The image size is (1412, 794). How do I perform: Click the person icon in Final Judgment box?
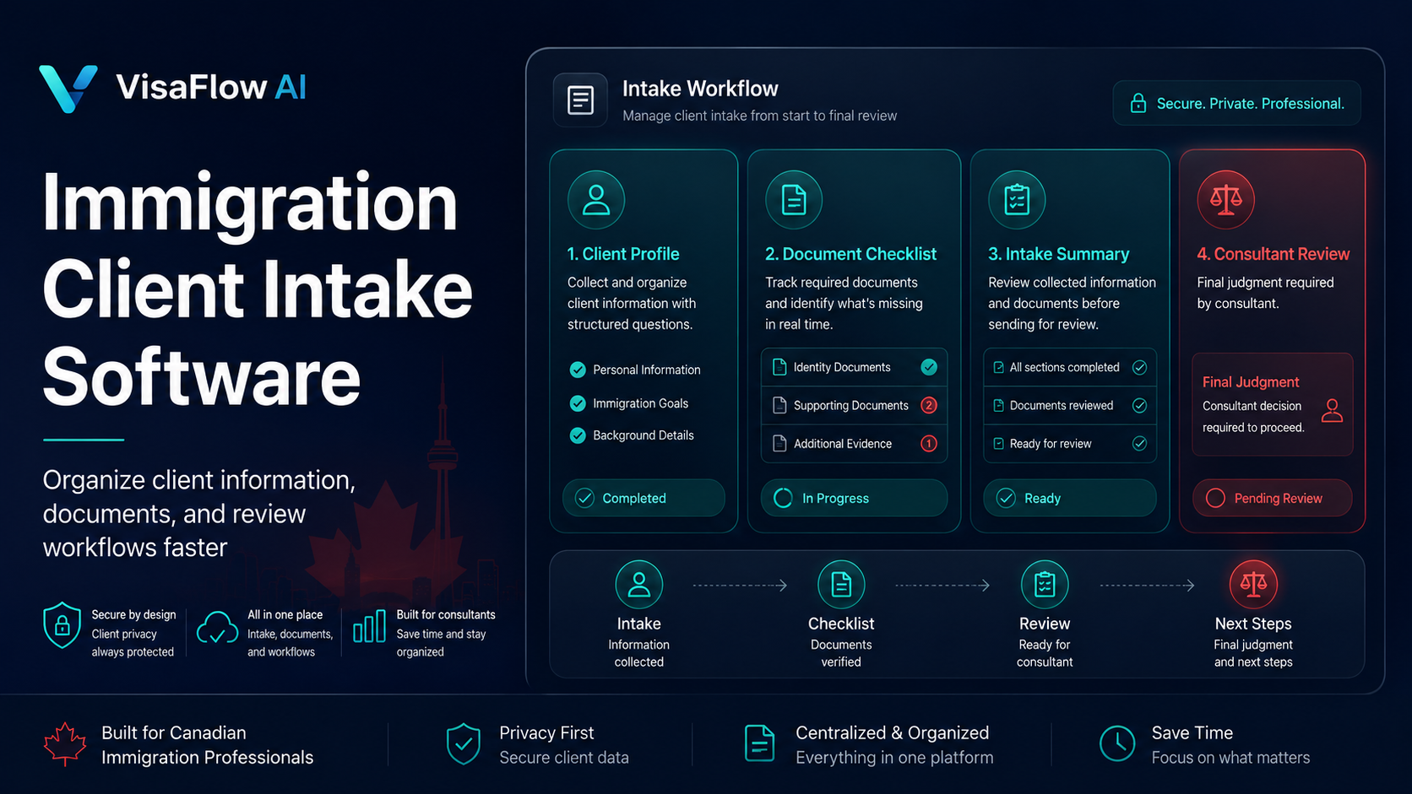(1332, 411)
